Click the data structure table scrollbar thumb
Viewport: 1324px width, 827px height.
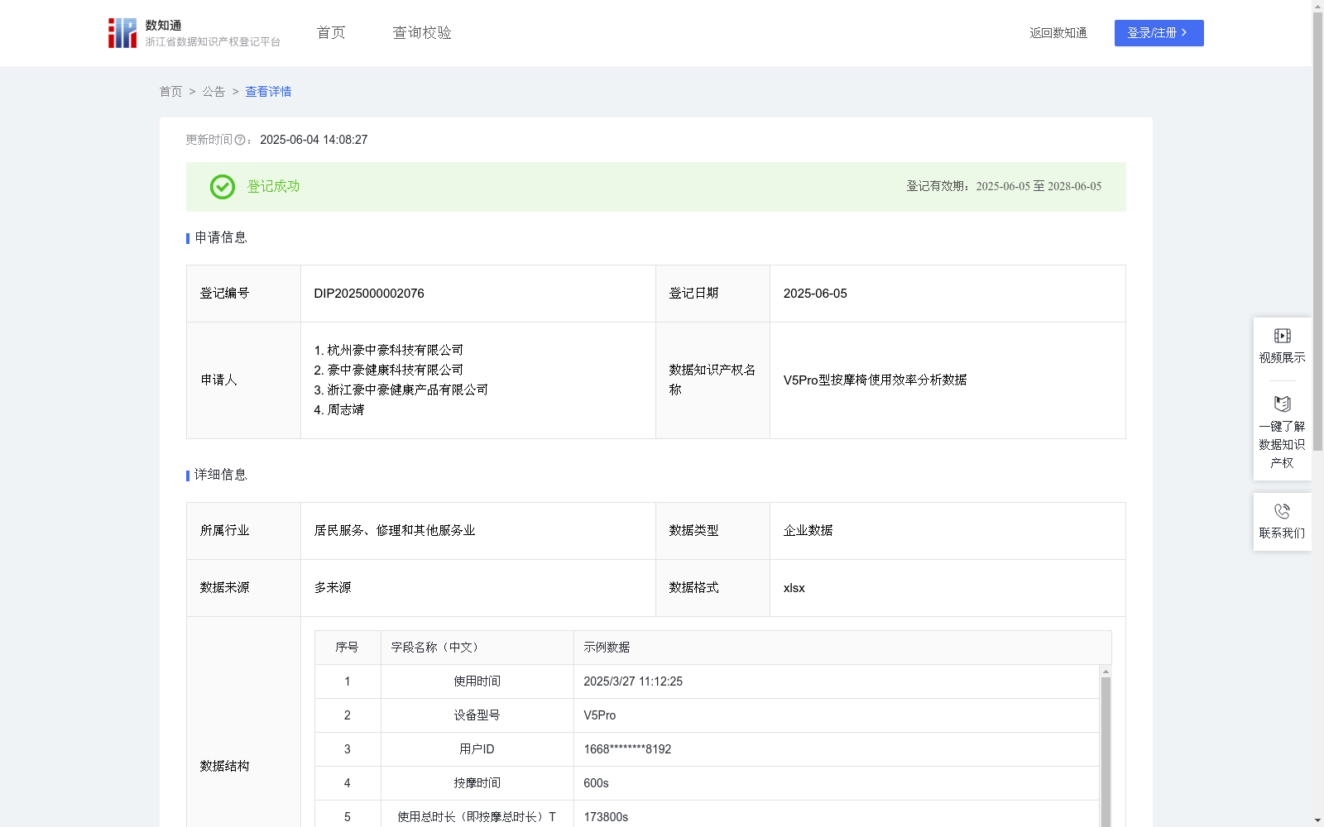tap(1106, 751)
